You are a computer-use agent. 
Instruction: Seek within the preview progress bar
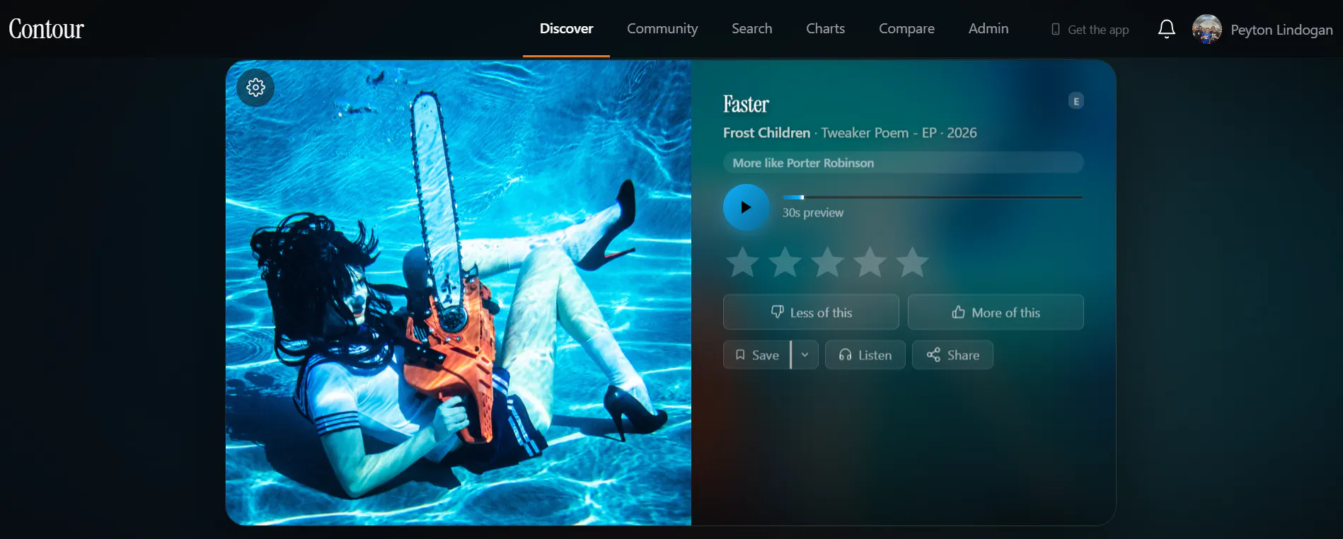(x=933, y=197)
